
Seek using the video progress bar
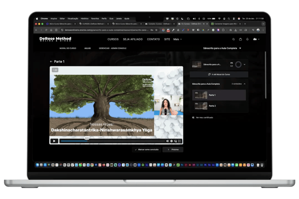[113, 141]
